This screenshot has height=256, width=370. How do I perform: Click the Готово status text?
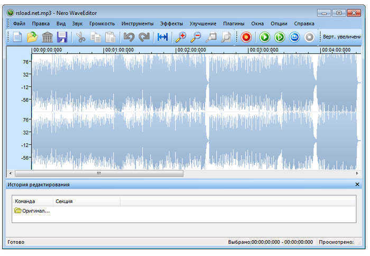pos(16,242)
